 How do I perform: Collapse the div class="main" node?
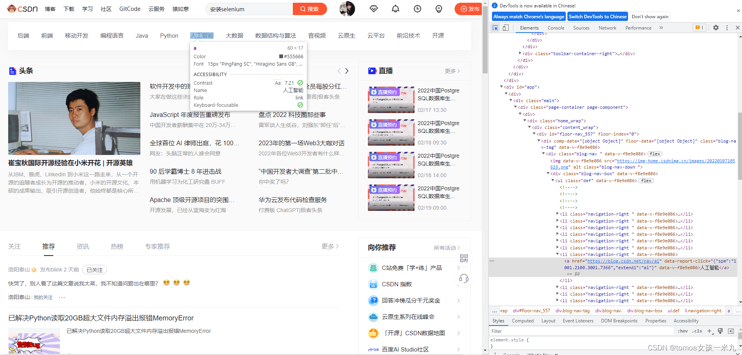[511, 100]
